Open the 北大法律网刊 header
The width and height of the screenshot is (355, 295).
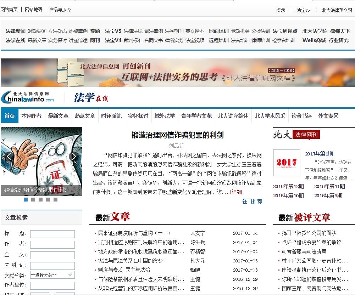coord(296,135)
